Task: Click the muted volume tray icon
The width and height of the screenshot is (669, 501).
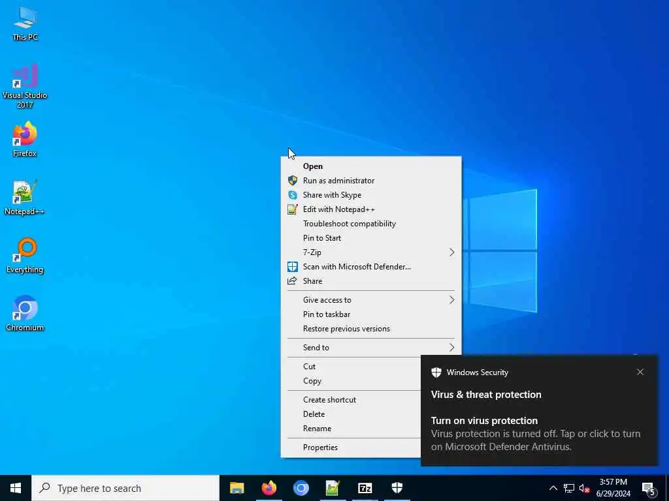Action: pyautogui.click(x=585, y=488)
